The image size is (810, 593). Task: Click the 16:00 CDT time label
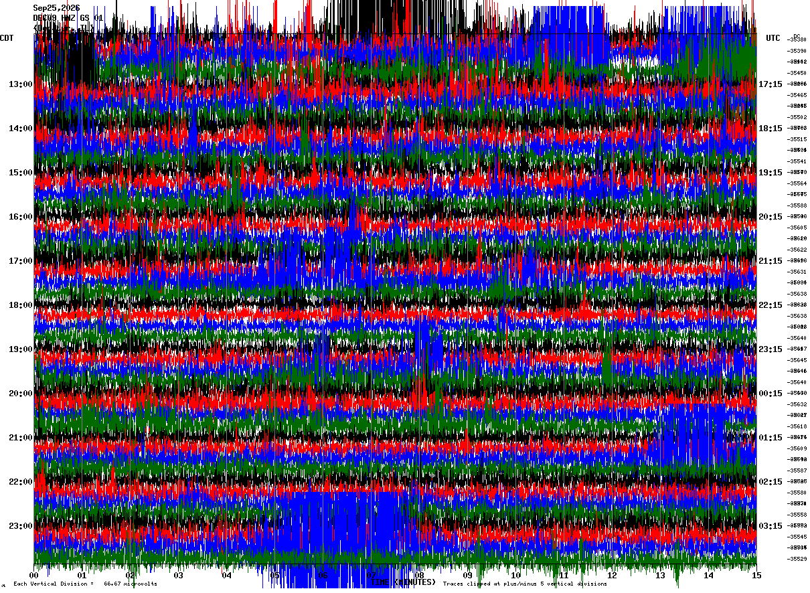coord(21,217)
